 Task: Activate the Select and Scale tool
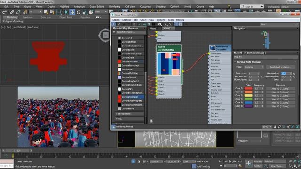click(x=85, y=12)
